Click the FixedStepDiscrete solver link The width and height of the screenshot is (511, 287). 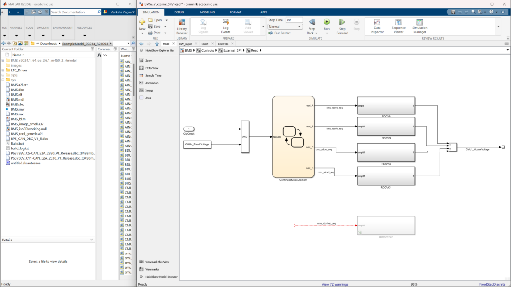point(492,284)
